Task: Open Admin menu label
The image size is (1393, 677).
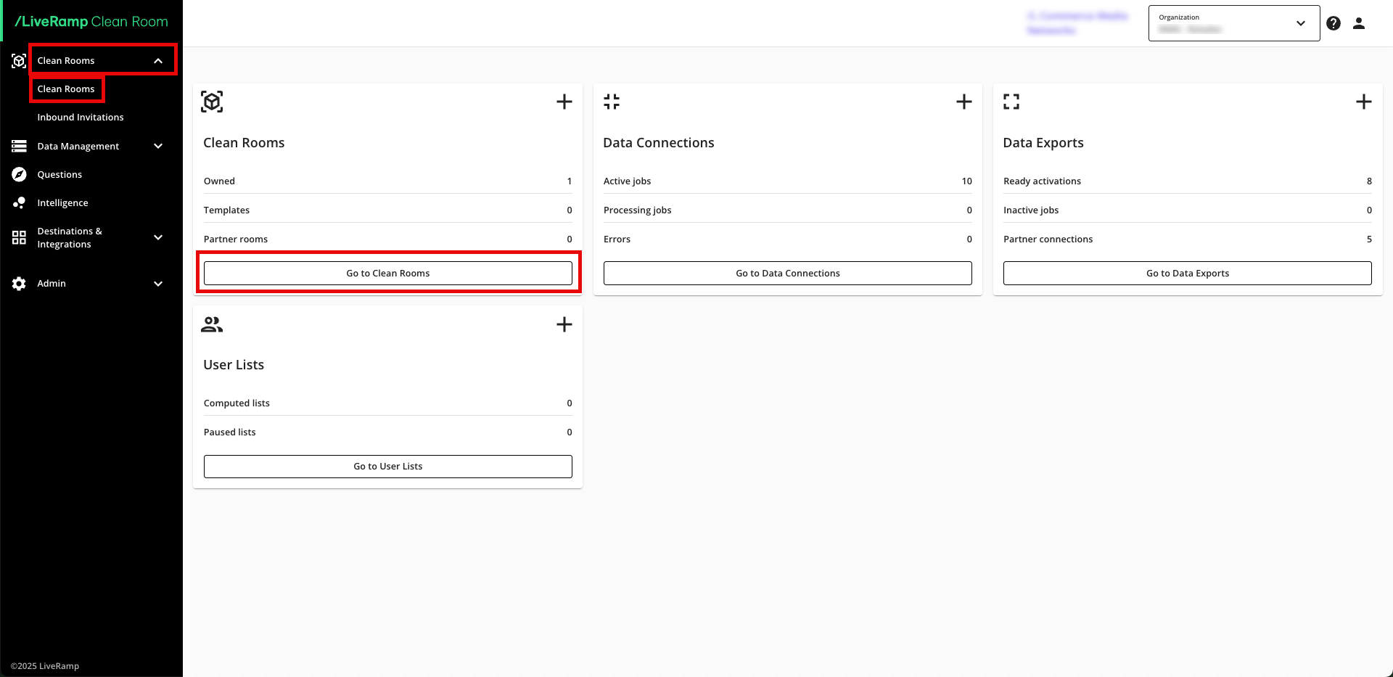Action: click(52, 284)
